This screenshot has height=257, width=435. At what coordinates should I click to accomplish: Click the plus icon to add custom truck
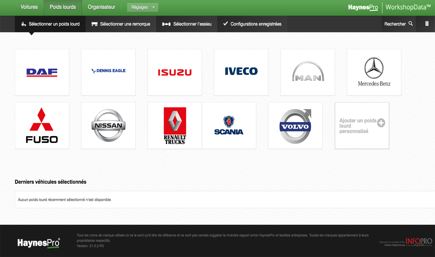(x=381, y=123)
